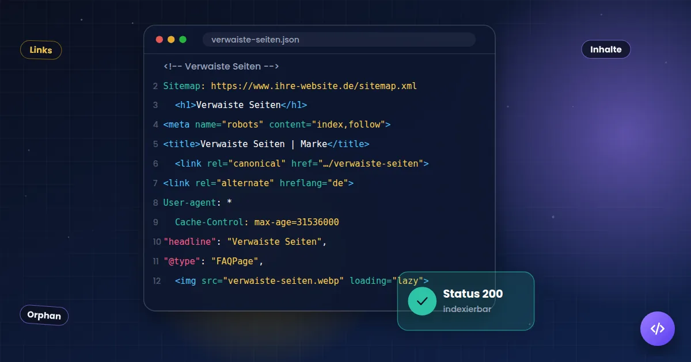Click the img verwaiste-seiten.webp source
The width and height of the screenshot is (691, 362).
[x=284, y=280]
